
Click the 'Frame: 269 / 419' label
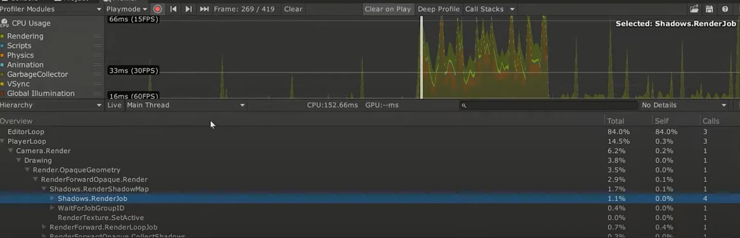click(x=244, y=9)
